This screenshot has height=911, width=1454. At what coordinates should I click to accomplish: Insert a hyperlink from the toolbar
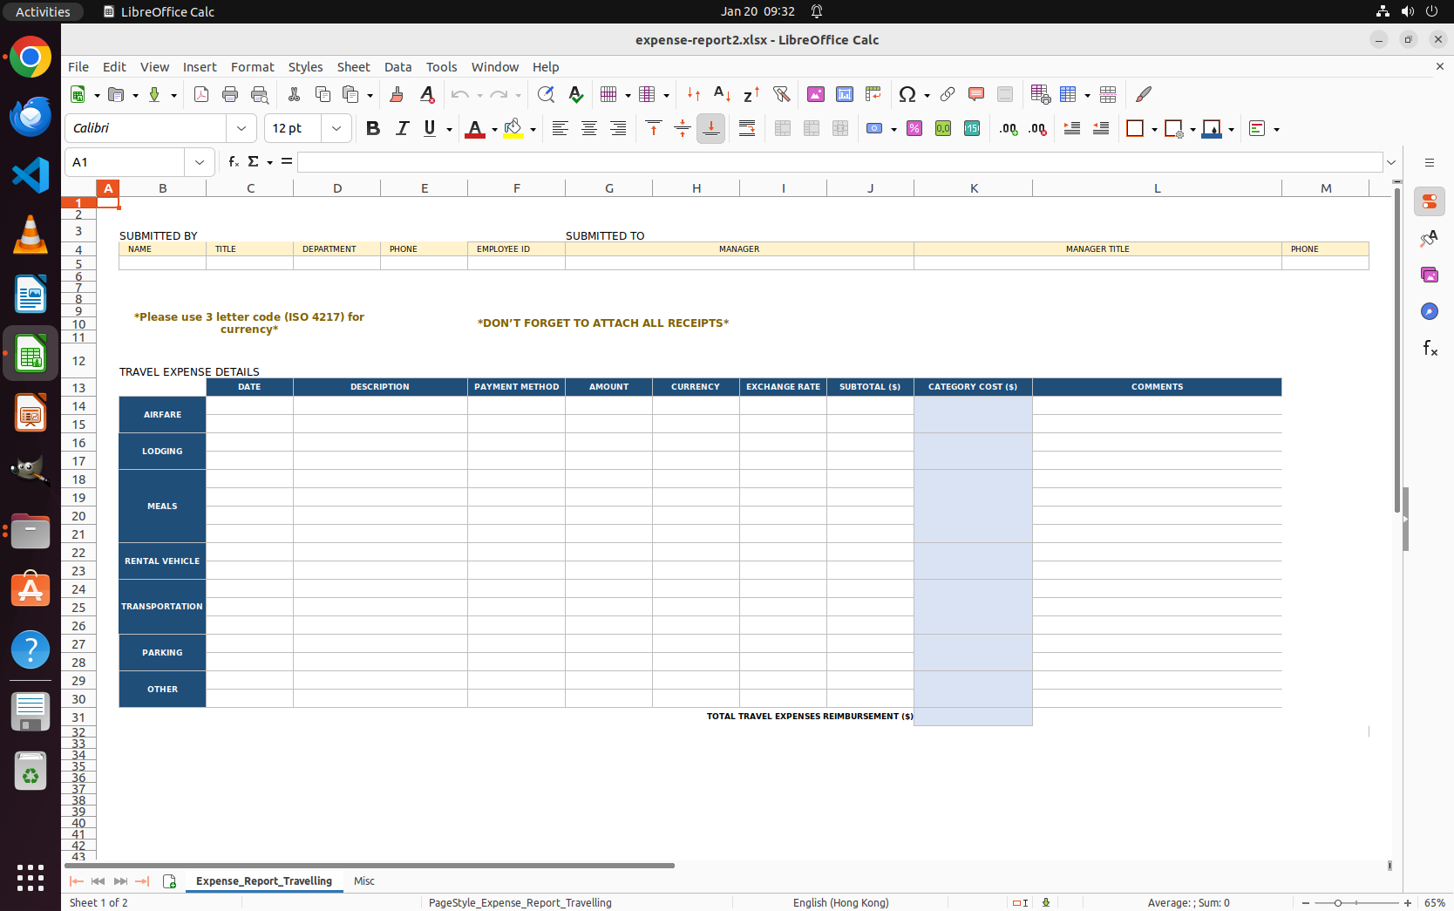pyautogui.click(x=948, y=94)
